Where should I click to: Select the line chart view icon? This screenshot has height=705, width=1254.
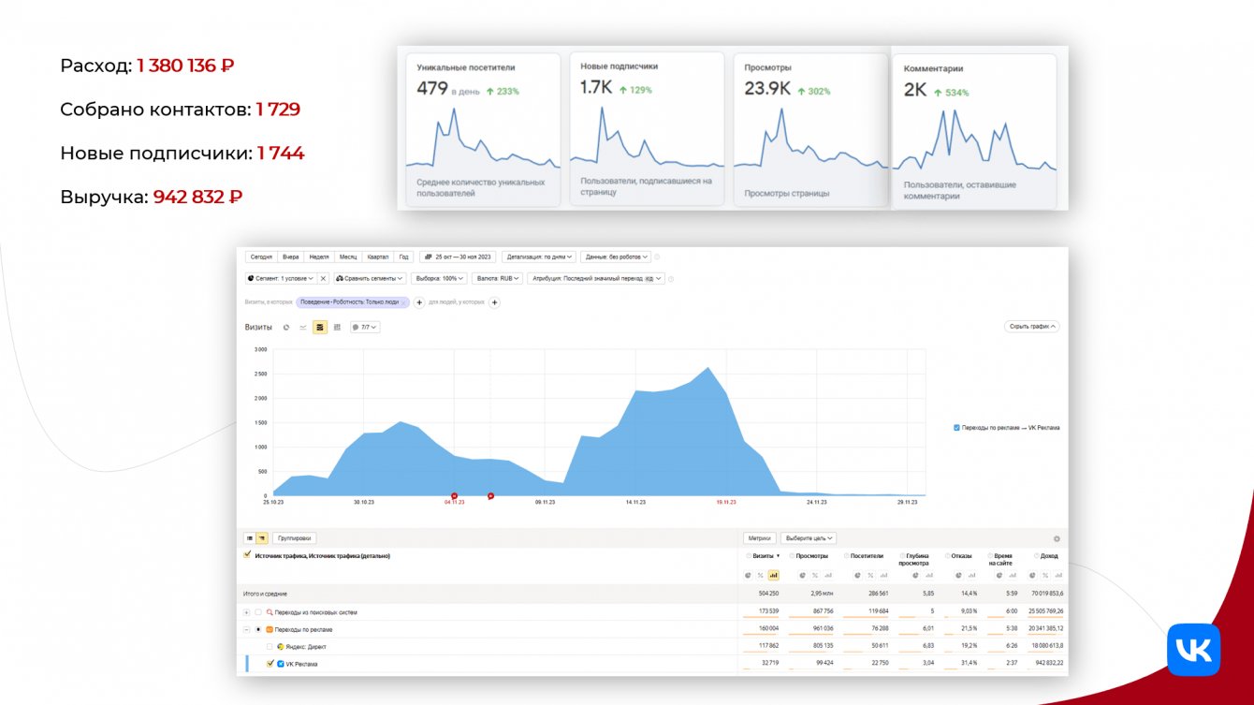[x=303, y=328]
